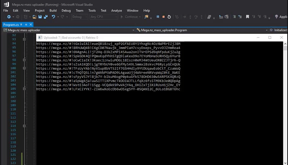
Task: Click the Navigate Forward arrow icon
Action: click(x=18, y=17)
